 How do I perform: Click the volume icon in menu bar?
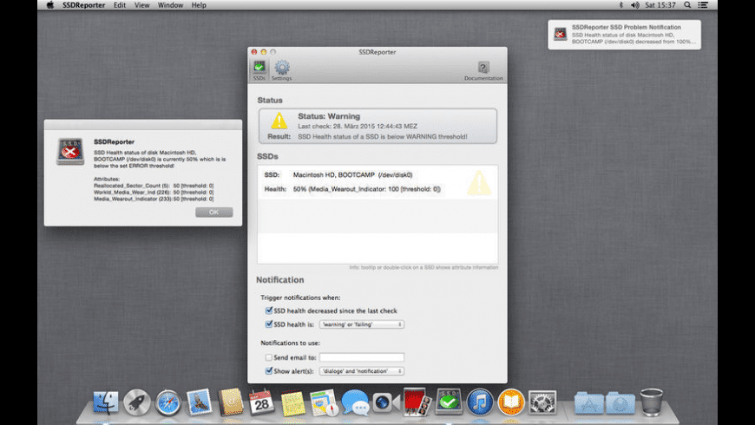tap(635, 5)
